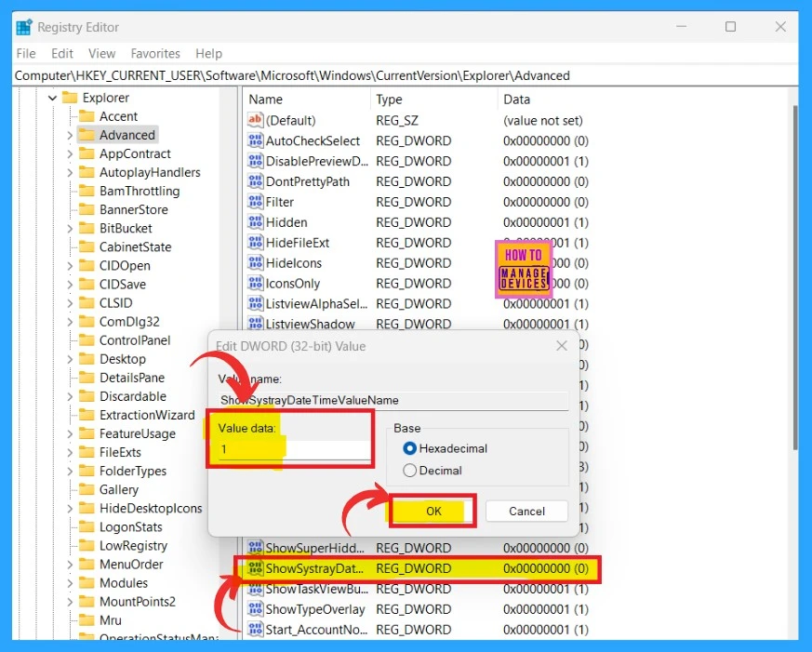Click the DontPrettyPath value icon

[x=255, y=181]
